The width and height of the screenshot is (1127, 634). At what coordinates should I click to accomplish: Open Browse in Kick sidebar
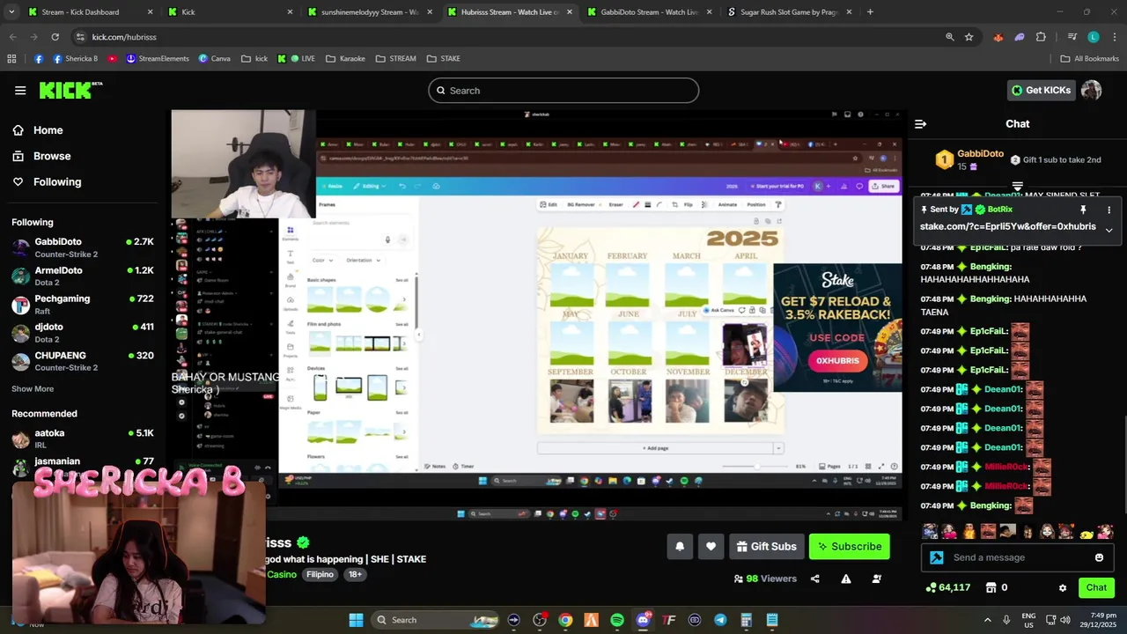41,156
